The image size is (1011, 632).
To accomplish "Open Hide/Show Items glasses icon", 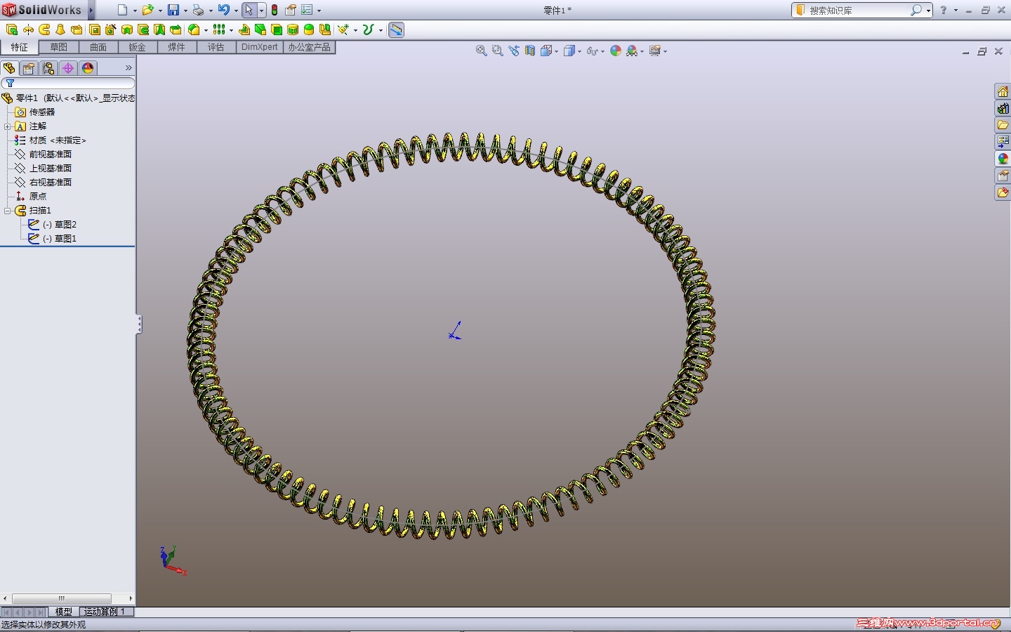I will [593, 51].
